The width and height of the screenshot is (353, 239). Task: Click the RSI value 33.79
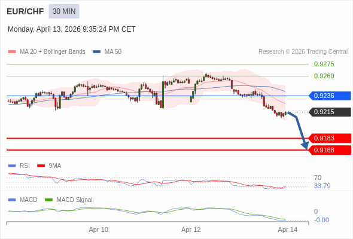[322, 186]
